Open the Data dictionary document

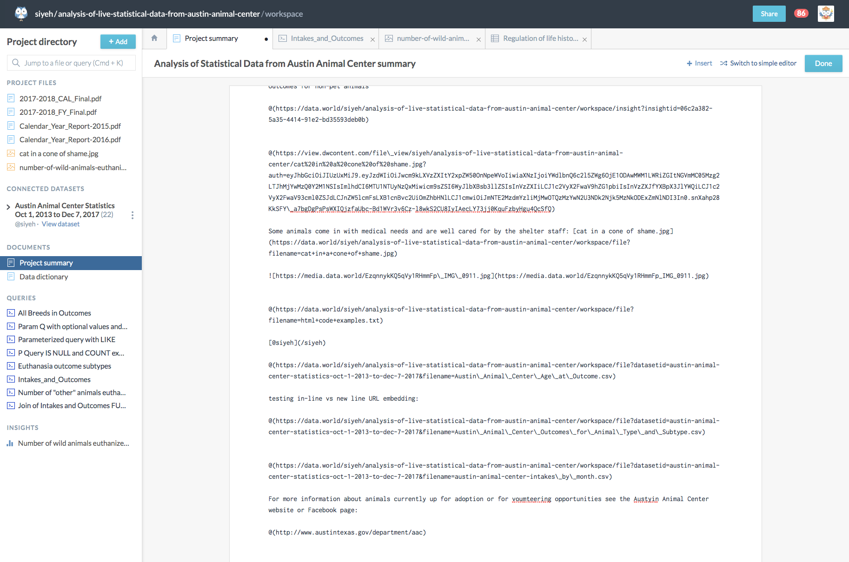tap(44, 277)
